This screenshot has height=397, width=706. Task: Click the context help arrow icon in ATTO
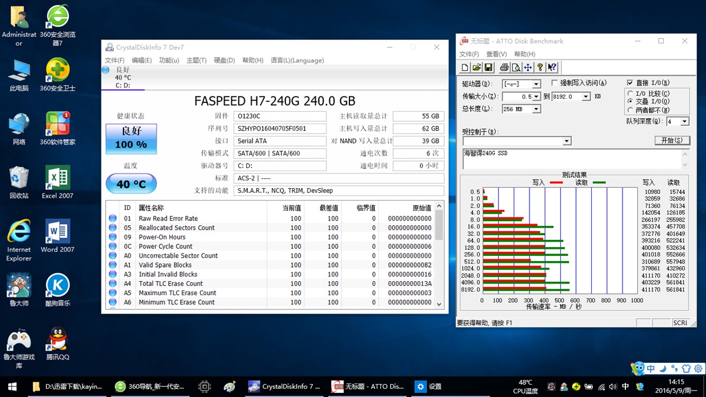pyautogui.click(x=552, y=68)
